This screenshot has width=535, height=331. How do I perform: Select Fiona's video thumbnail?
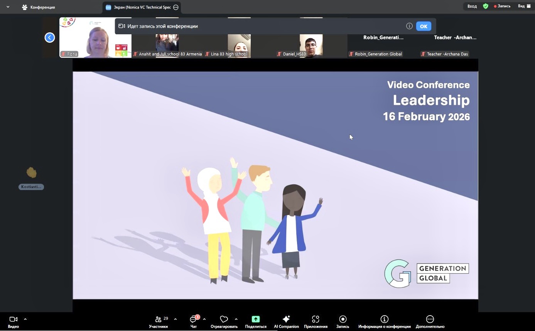[x=95, y=38]
